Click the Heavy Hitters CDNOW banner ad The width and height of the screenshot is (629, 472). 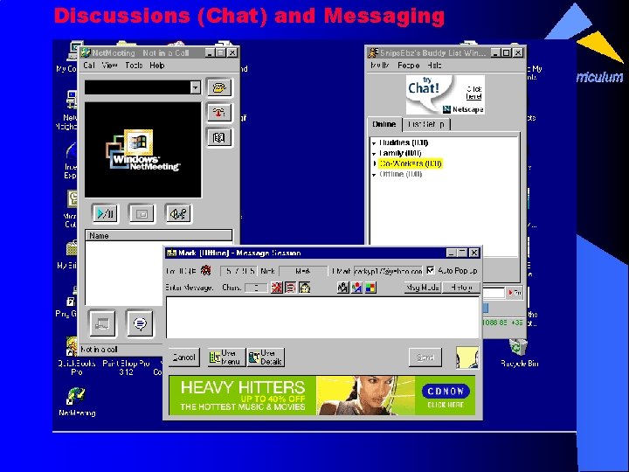tap(322, 395)
